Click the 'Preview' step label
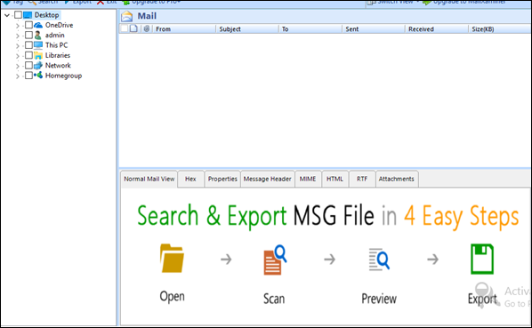Image resolution: width=532 pixels, height=328 pixels. 379,299
